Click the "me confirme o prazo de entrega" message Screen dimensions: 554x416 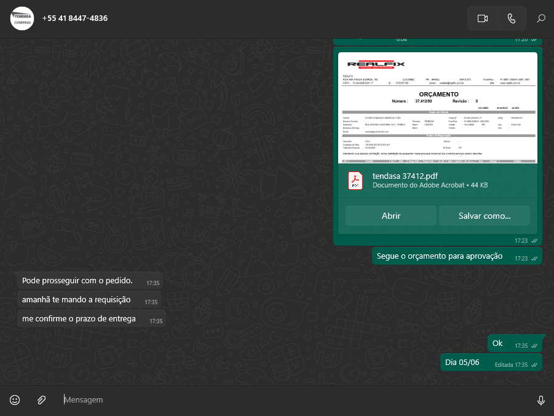tap(79, 319)
